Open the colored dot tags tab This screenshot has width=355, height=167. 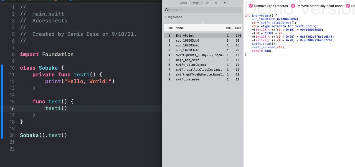point(225,3)
